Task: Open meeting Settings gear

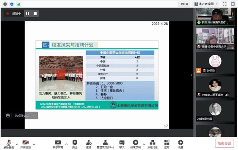Action: [181, 143]
